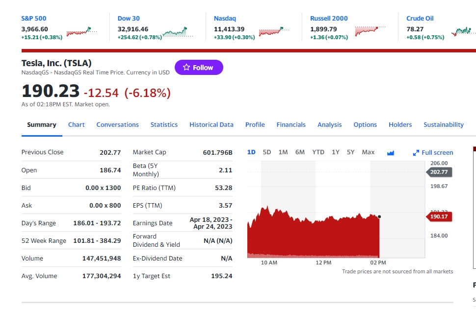
Task: Open the chart type icon
Action: pyautogui.click(x=391, y=153)
